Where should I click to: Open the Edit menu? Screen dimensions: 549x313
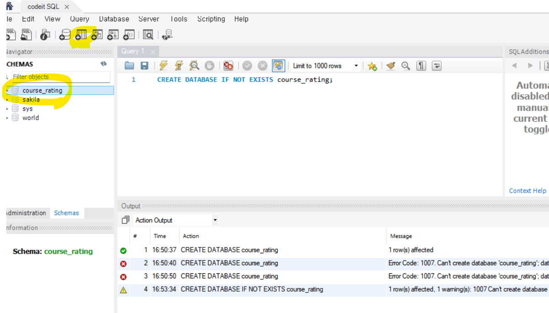point(28,19)
